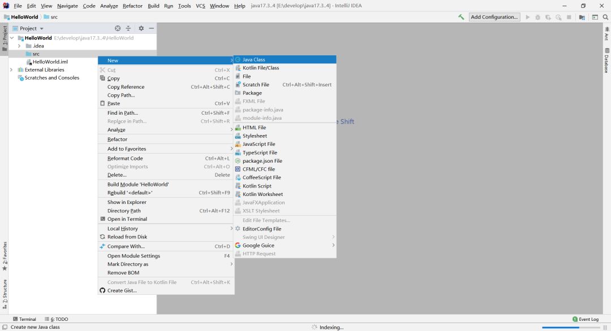Select HelloWorld.iml in project tree
Image resolution: width=611 pixels, height=331 pixels.
click(47, 62)
